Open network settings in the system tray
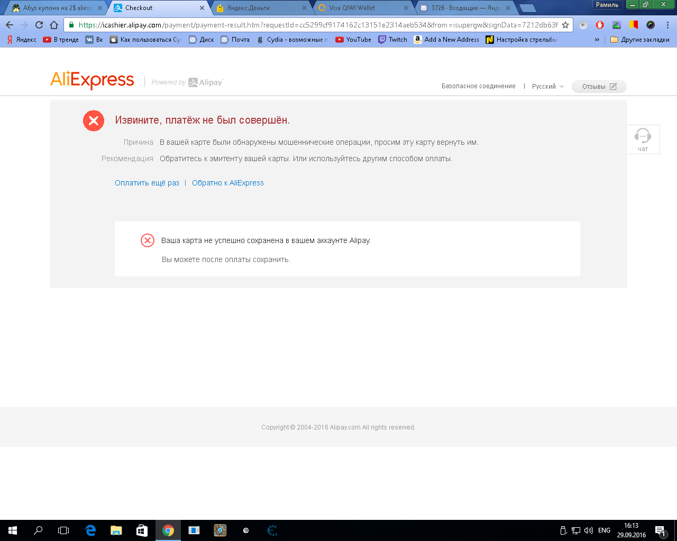 click(x=576, y=530)
